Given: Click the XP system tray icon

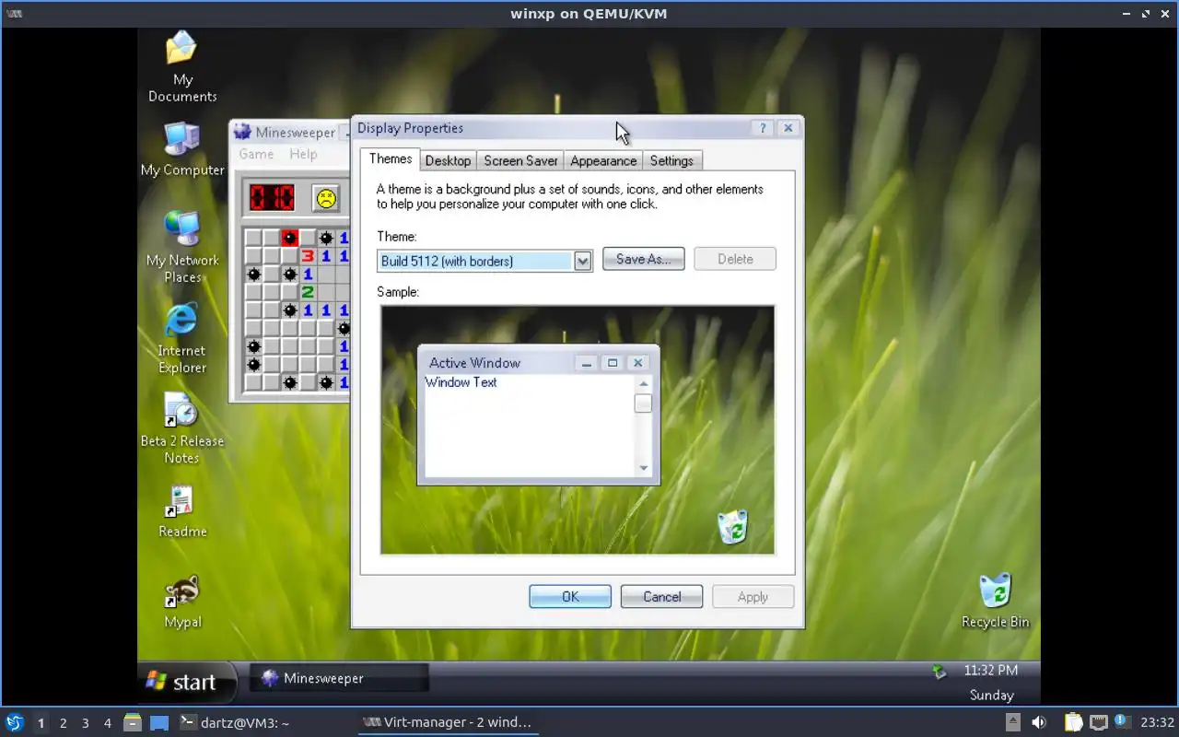Looking at the screenshot, I should click(939, 672).
